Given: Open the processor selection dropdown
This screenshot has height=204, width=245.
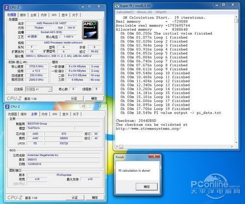Looking at the screenshot, I should click(x=50, y=89).
